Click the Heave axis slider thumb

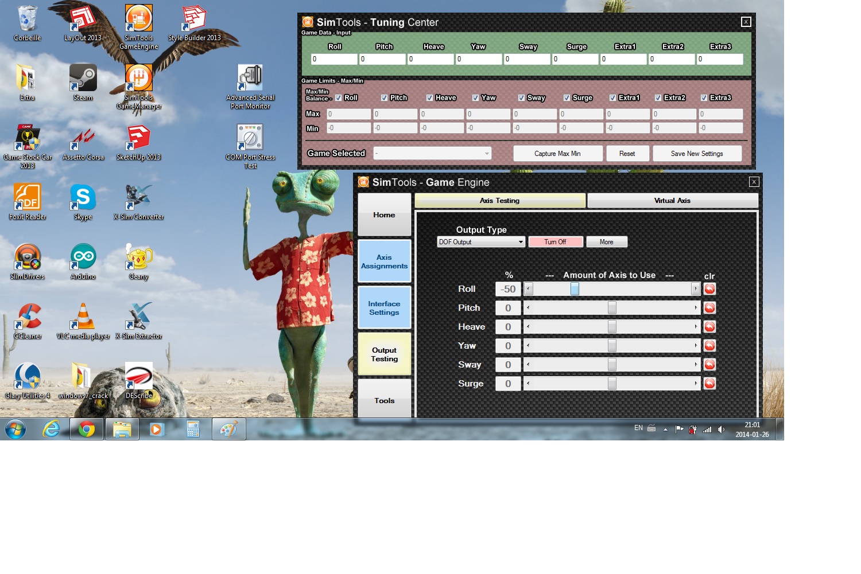612,327
